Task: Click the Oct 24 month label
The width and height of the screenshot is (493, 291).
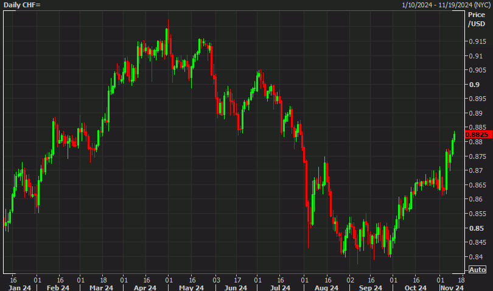Action: (x=415, y=287)
